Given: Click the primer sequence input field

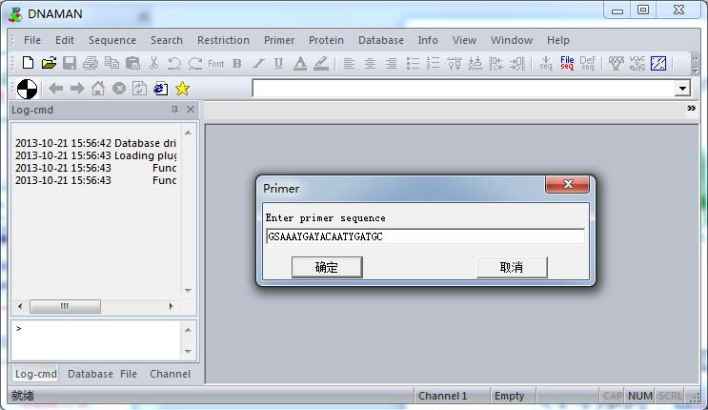Looking at the screenshot, I should [x=425, y=236].
